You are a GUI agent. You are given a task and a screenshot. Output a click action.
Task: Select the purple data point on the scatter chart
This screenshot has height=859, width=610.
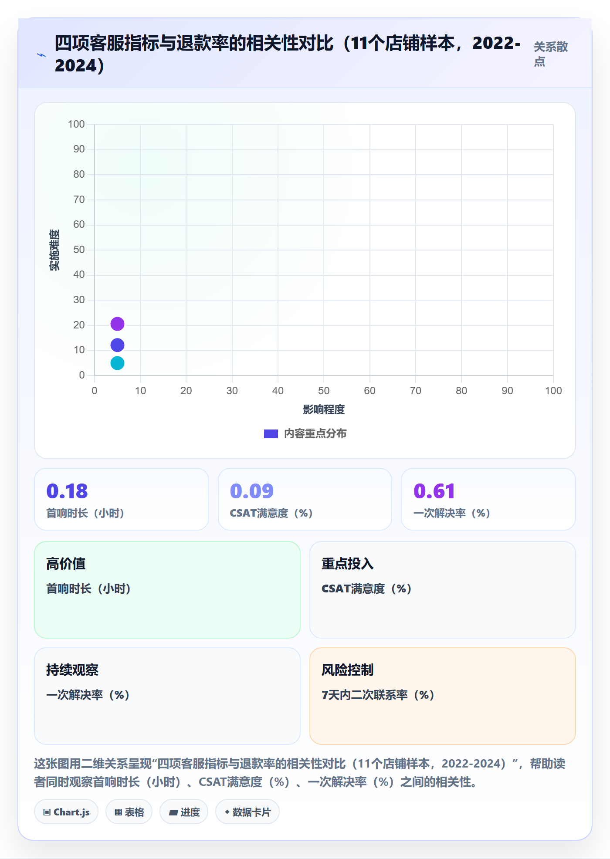(x=117, y=324)
